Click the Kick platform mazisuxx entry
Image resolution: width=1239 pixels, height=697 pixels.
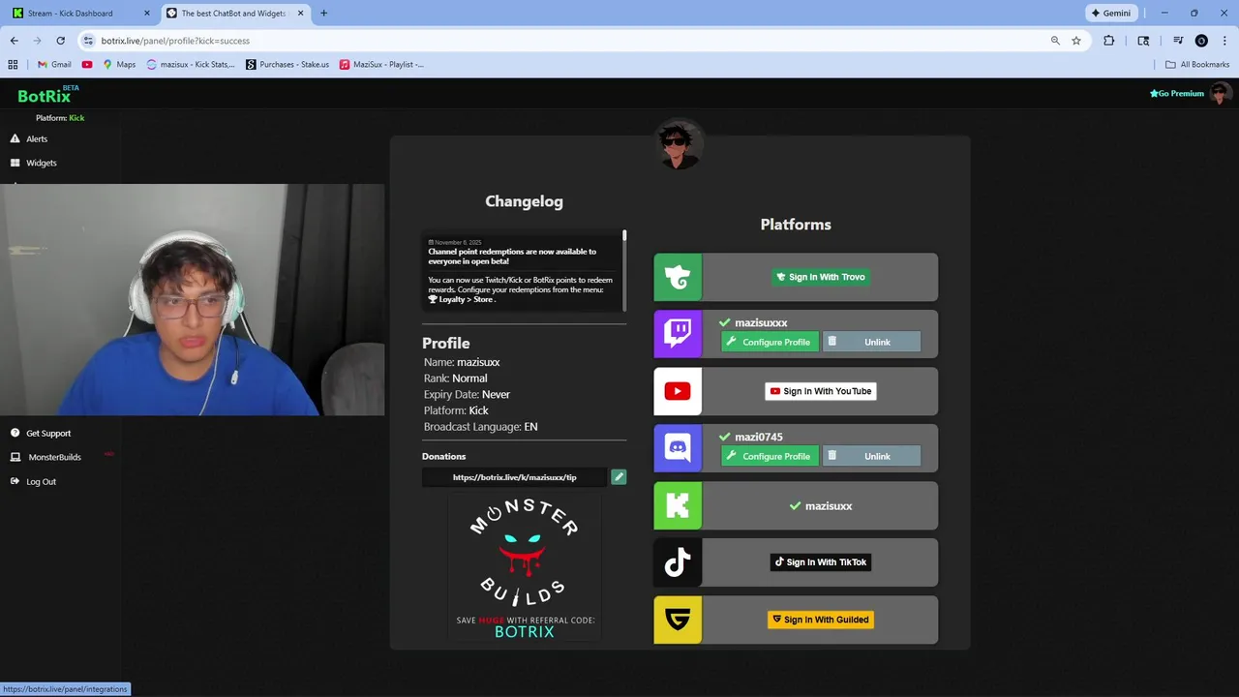pyautogui.click(x=821, y=505)
